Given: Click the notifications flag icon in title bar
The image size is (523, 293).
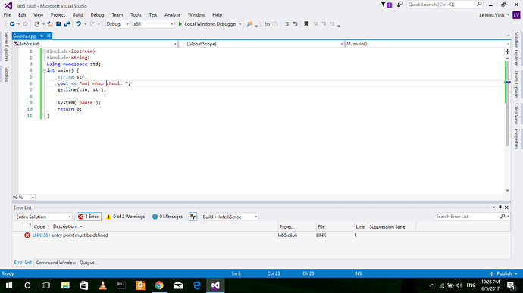Looking at the screenshot, I should (x=386, y=5).
